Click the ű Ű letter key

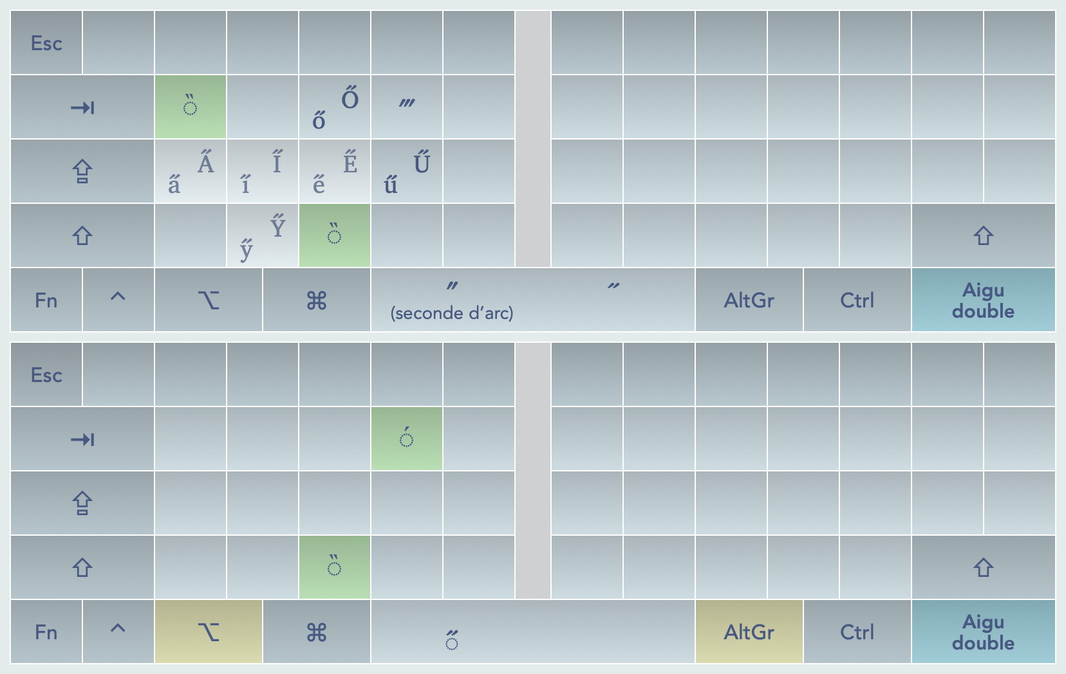pos(407,172)
